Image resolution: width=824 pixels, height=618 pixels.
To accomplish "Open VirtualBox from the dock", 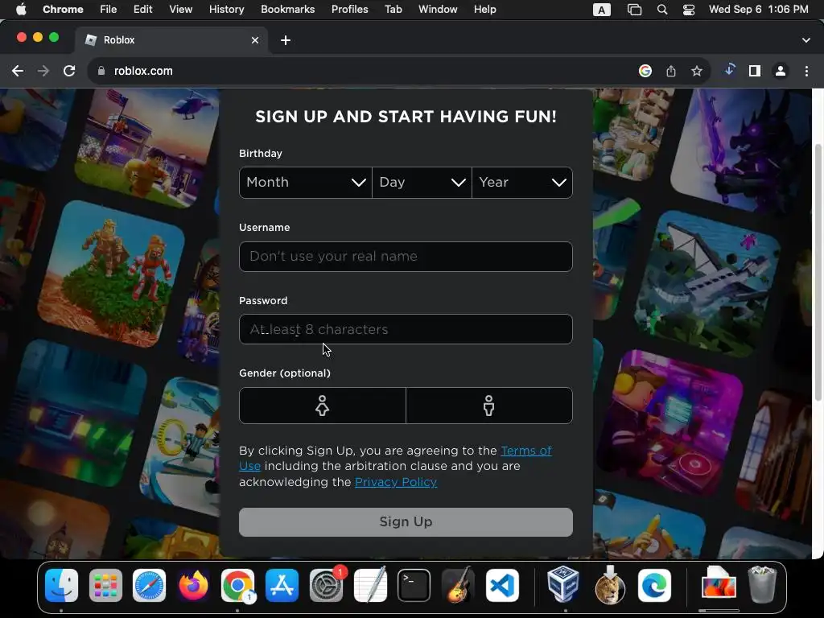I will pyautogui.click(x=563, y=585).
